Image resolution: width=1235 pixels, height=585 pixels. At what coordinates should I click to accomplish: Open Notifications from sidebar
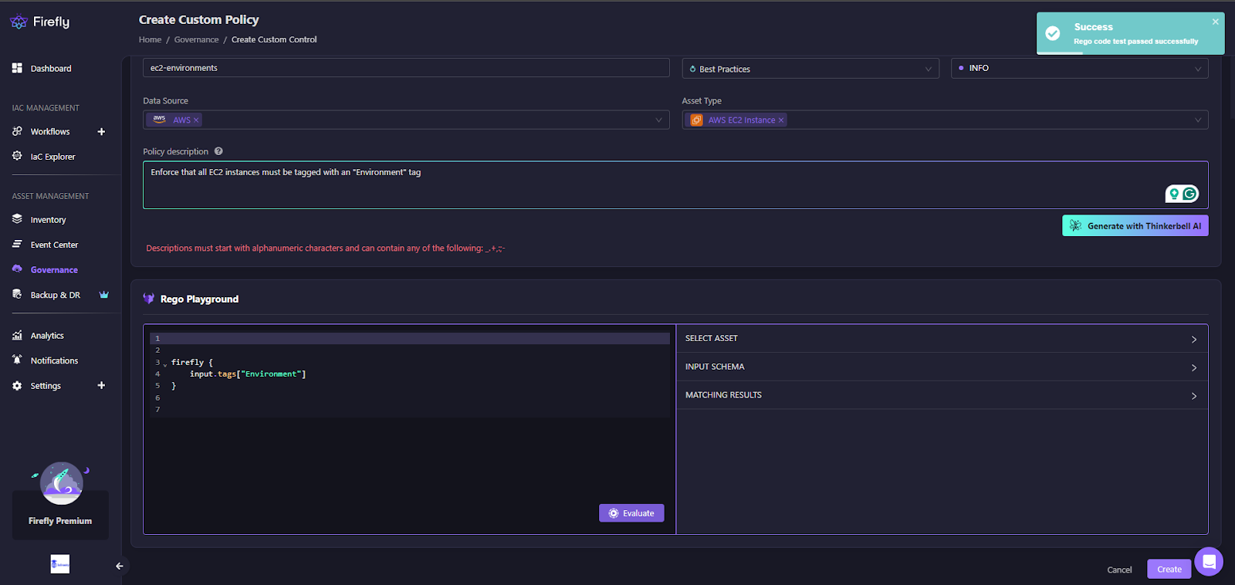click(x=54, y=360)
